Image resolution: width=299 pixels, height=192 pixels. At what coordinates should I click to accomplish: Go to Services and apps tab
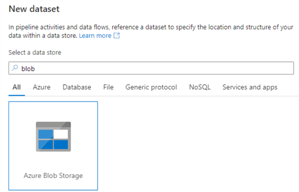[x=250, y=88]
